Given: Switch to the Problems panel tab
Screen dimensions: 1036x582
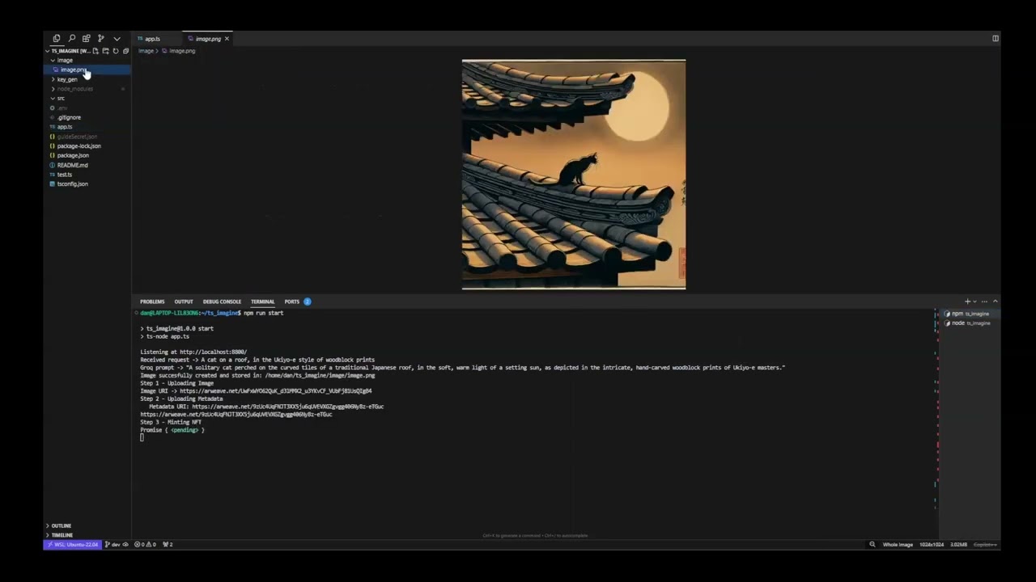Looking at the screenshot, I should [152, 302].
